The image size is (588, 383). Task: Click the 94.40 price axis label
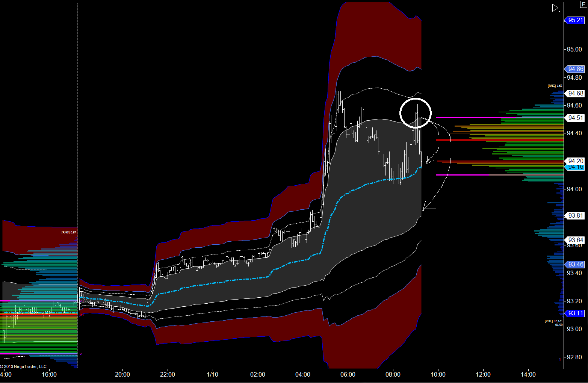coord(574,133)
